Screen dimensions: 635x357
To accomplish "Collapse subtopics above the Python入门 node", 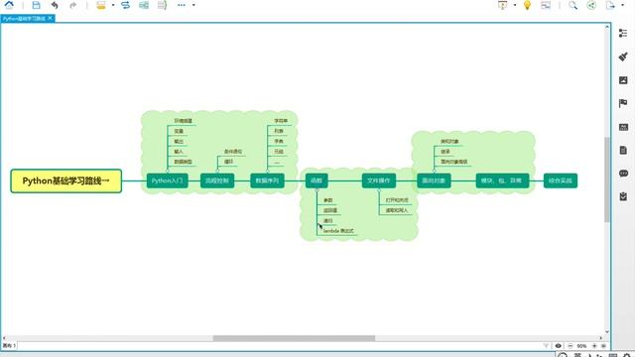I will (x=168, y=172).
